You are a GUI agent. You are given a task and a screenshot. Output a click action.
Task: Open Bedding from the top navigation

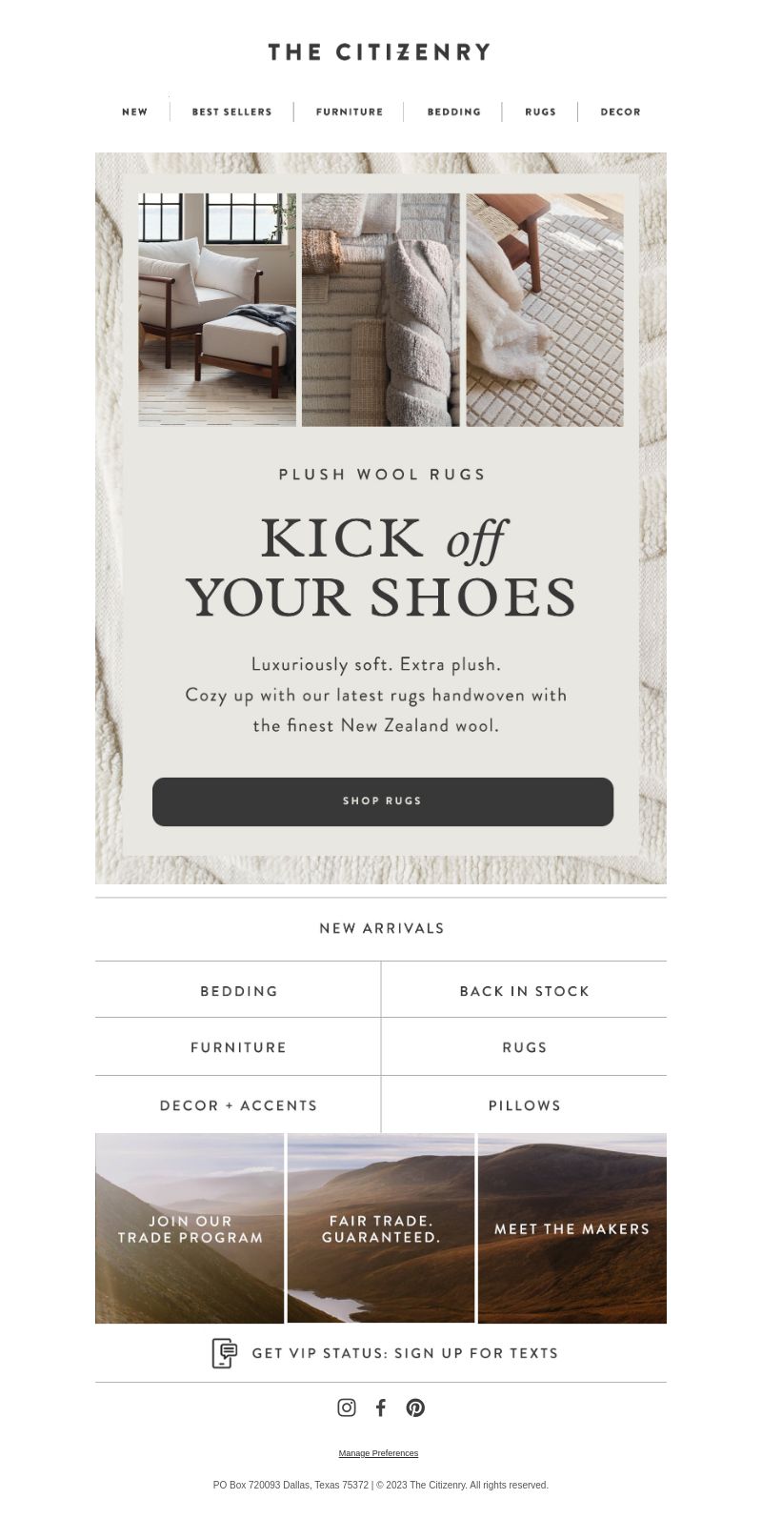pos(453,111)
